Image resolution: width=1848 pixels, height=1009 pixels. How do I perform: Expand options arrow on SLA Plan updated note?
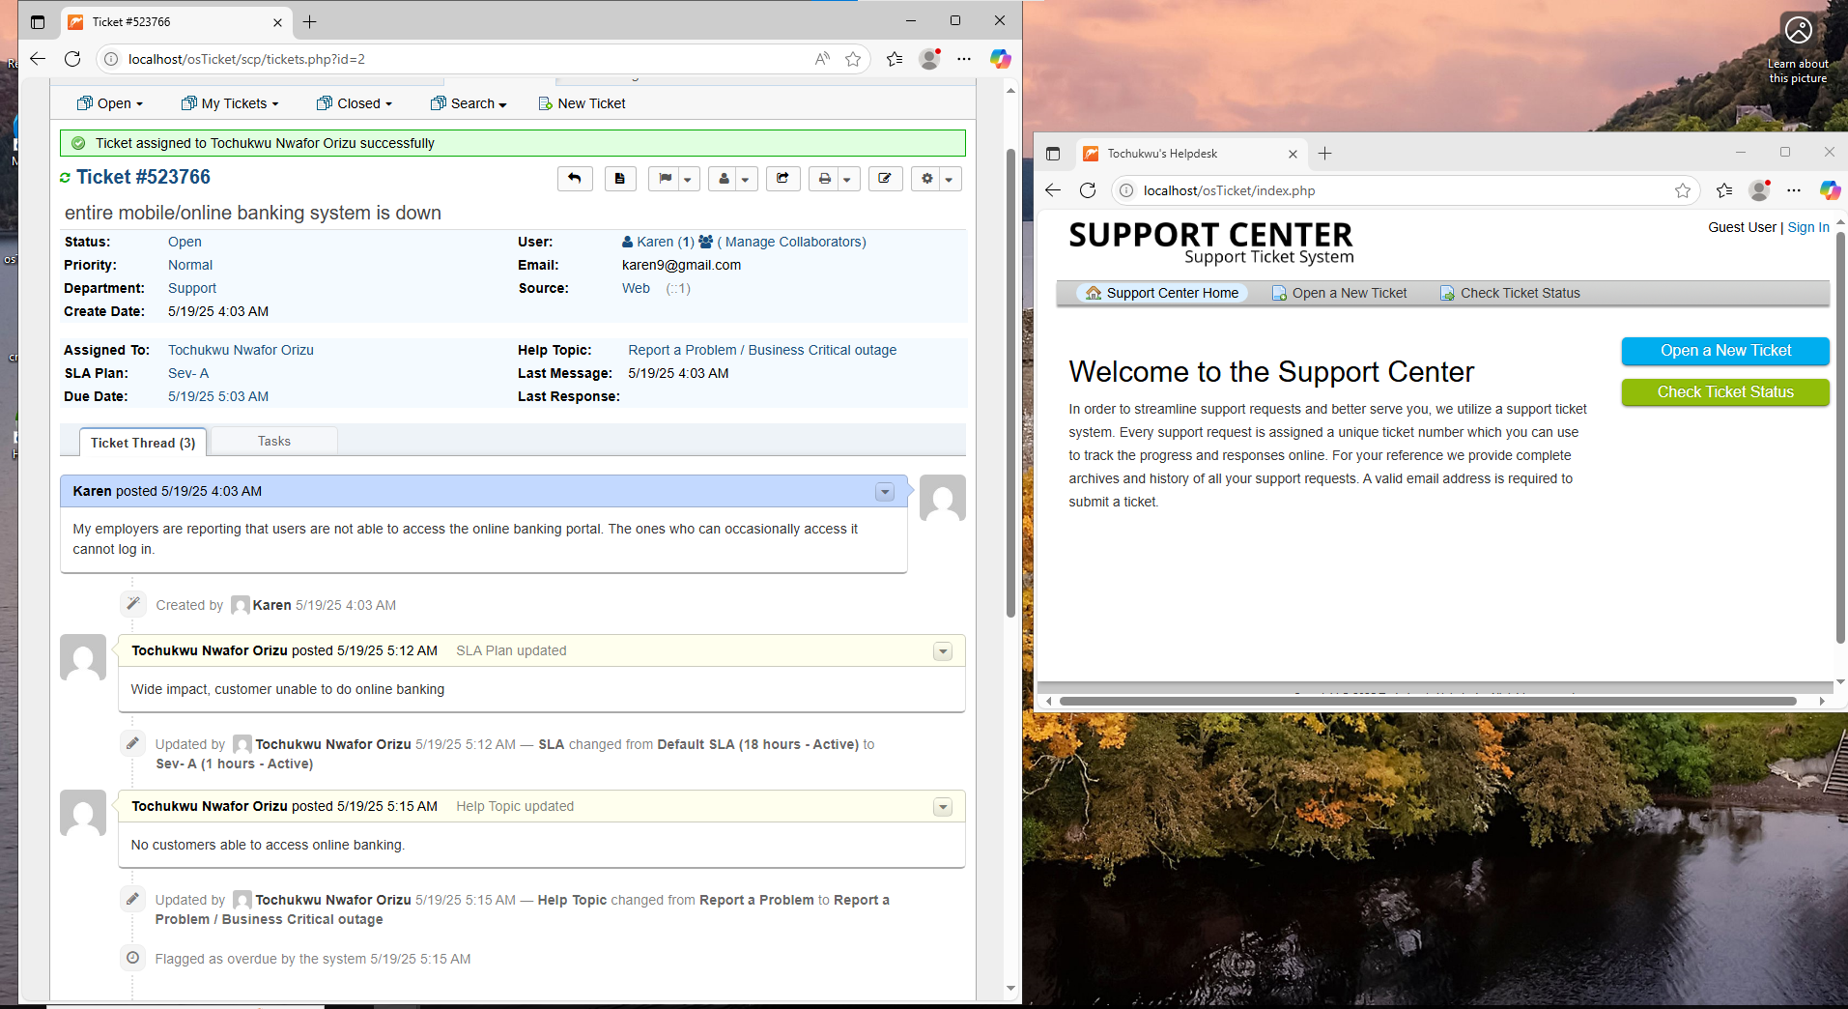(x=943, y=651)
